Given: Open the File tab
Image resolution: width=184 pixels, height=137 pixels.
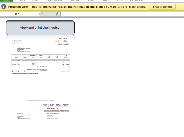Looking at the screenshot, I should click(x=7, y=0).
